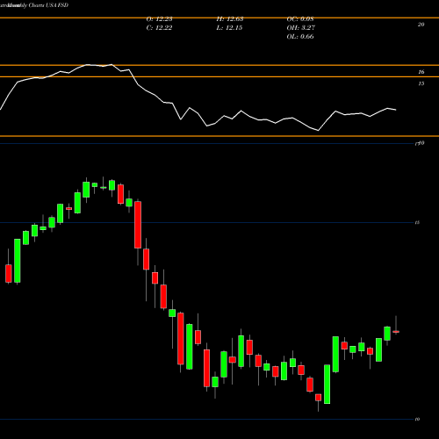Viewport: 439px width, 439px height.
Task: Click the 'OL: 0.66' reading
Action: pos(300,37)
